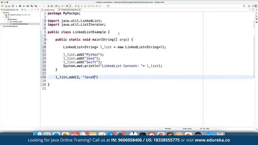
Task: Click the Open Perspective icon
Action: pyautogui.click(x=249, y=6)
